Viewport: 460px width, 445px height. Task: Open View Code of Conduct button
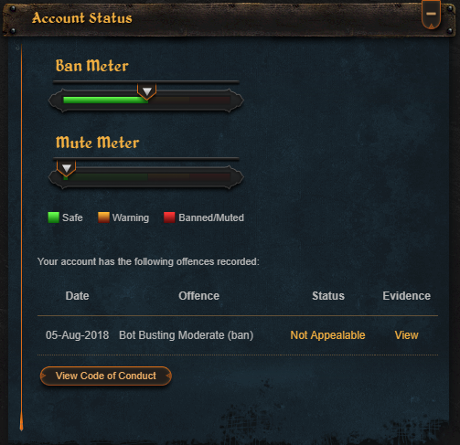click(x=106, y=376)
